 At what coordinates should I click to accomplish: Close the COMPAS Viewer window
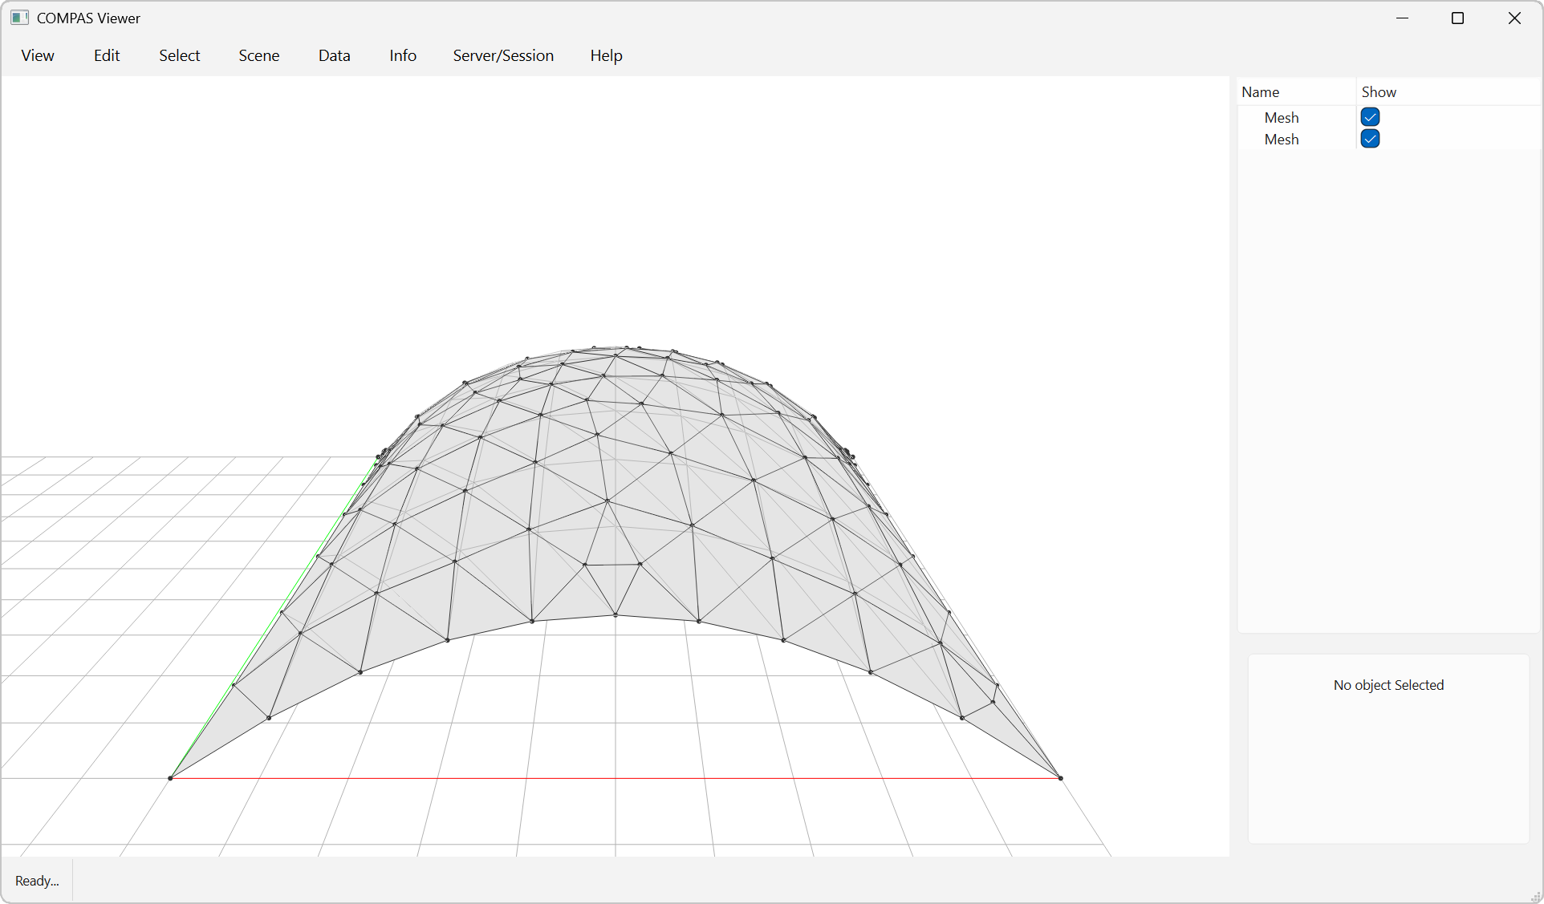pyautogui.click(x=1514, y=18)
